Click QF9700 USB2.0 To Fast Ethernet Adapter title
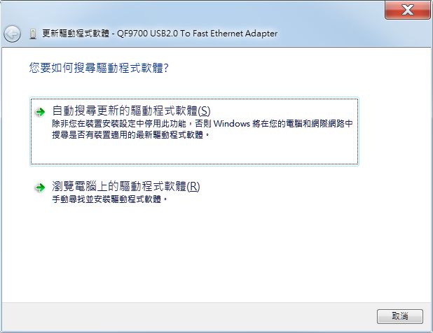 click(197, 34)
